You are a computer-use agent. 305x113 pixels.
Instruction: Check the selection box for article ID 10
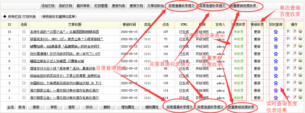(24, 32)
